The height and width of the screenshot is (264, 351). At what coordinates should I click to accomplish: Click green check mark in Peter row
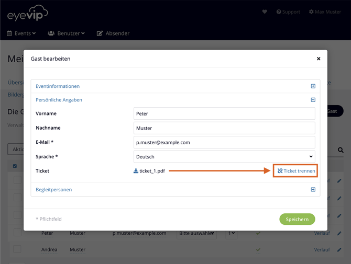(x=258, y=233)
